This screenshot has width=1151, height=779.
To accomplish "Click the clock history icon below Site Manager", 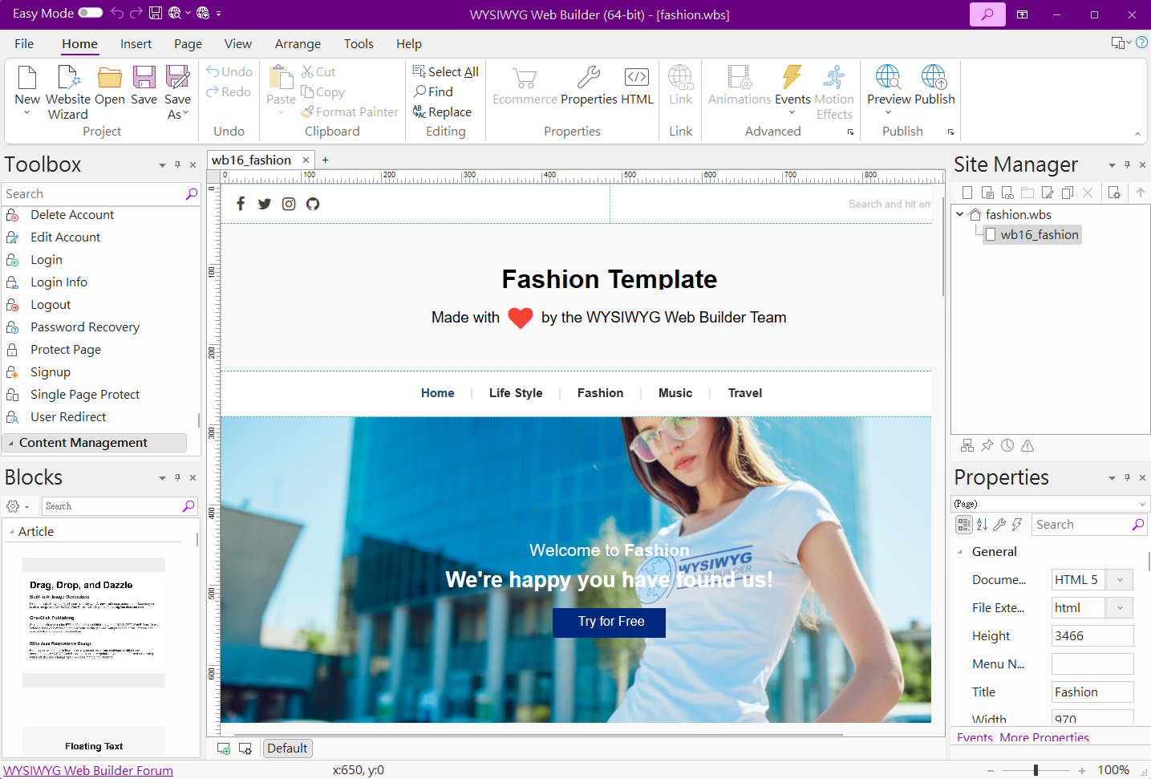I will [1007, 445].
